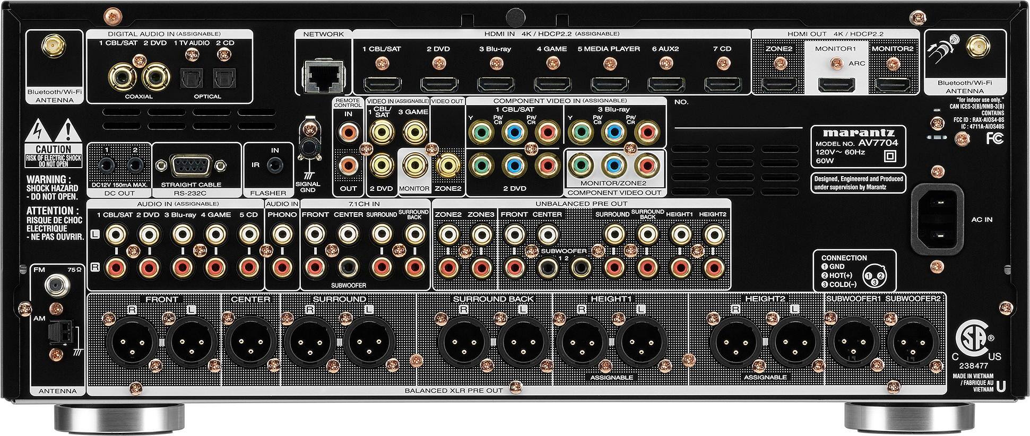1030x436 pixels.
Task: Select the green Y Component Video Out jack
Action: point(579,165)
